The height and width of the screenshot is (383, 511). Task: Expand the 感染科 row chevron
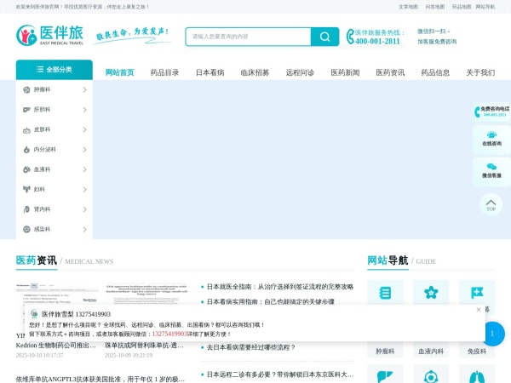(x=84, y=229)
